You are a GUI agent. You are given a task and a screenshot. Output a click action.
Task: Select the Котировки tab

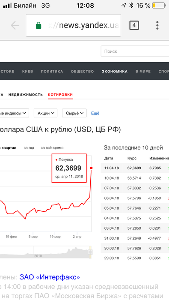coord(60,95)
